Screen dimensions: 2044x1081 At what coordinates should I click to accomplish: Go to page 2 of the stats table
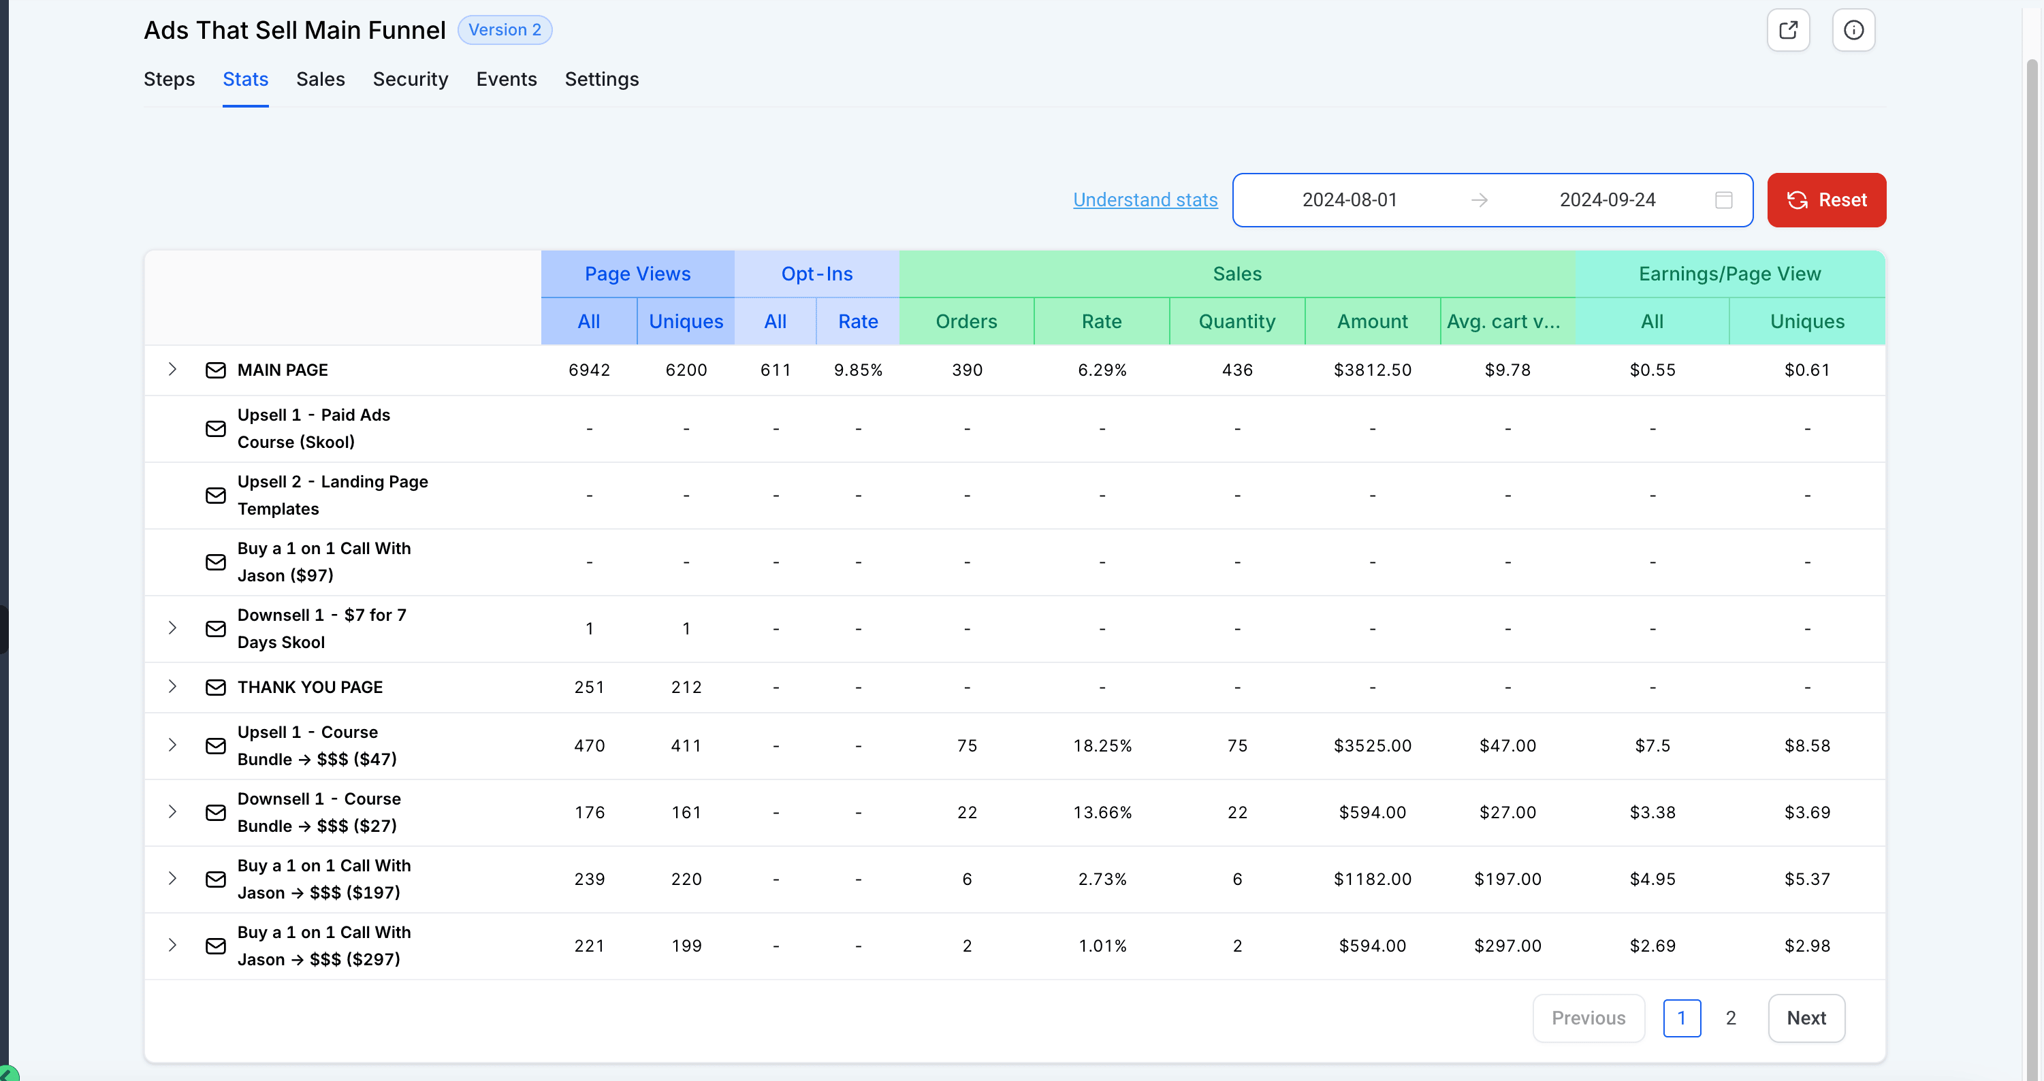1731,1018
